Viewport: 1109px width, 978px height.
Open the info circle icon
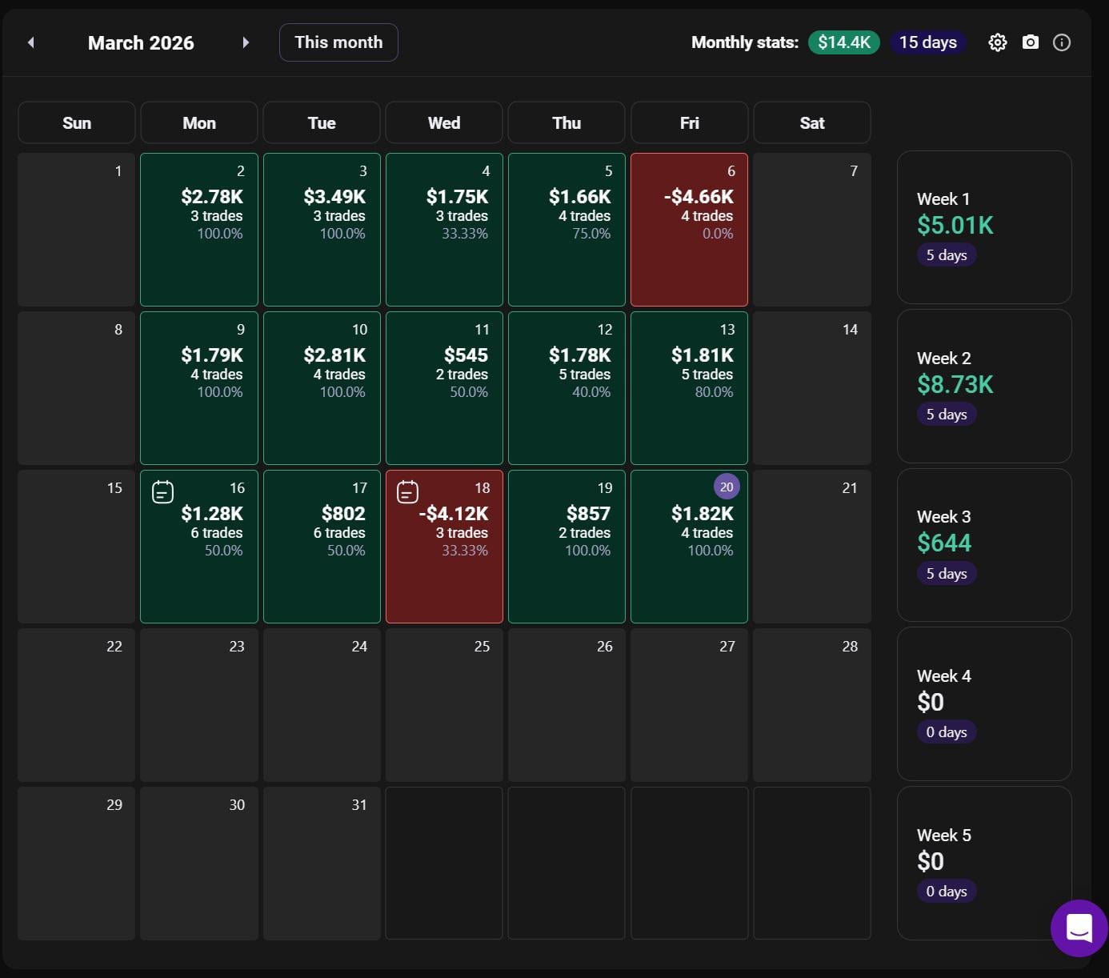pos(1062,42)
